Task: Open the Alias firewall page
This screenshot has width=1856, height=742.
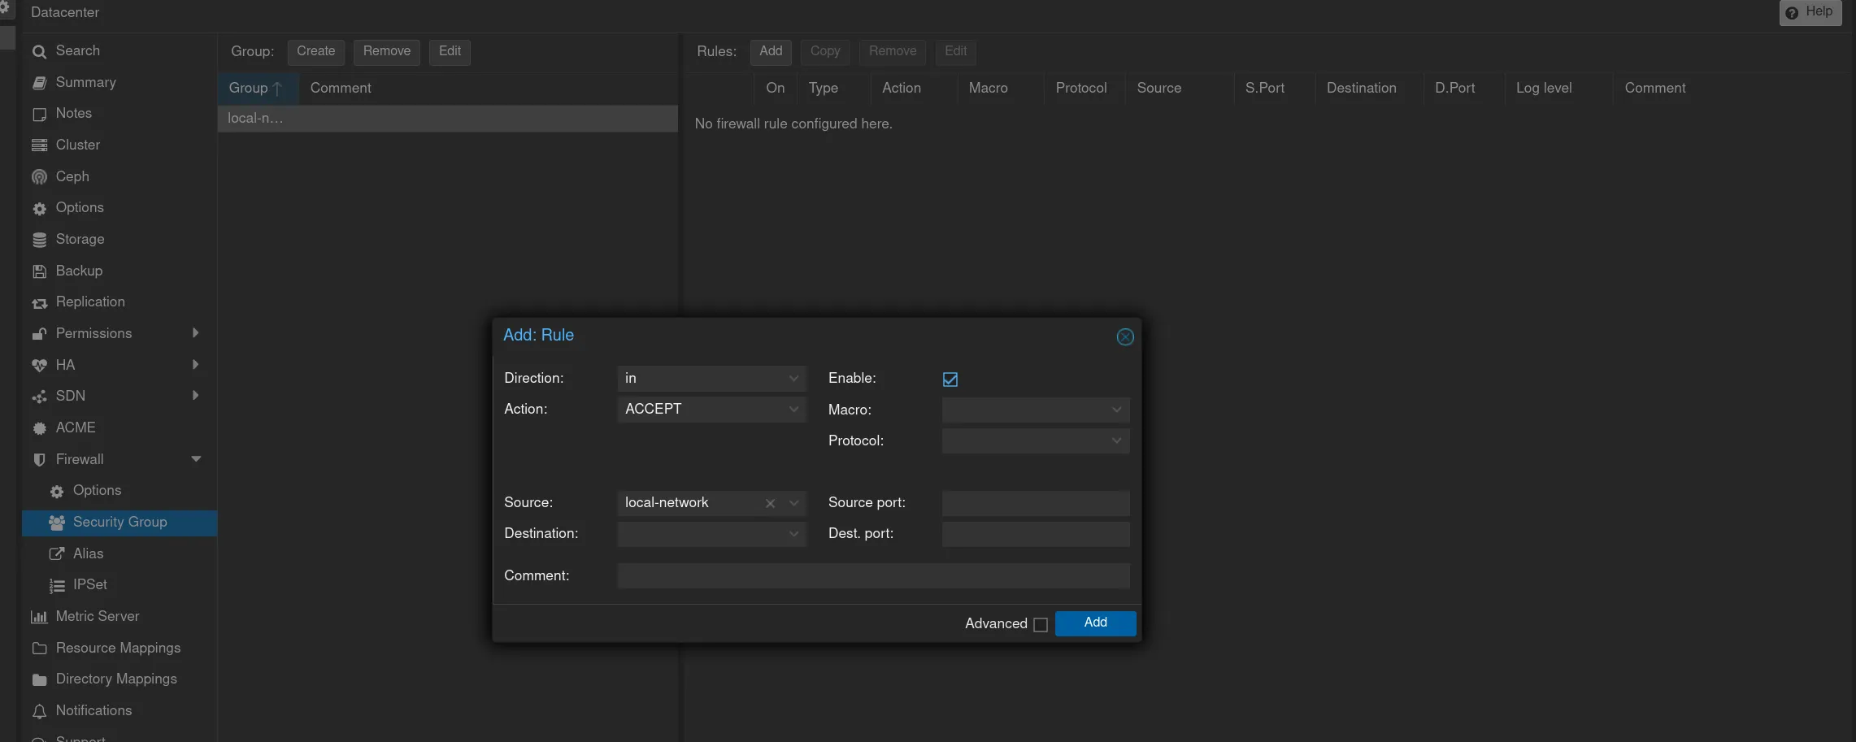Action: pyautogui.click(x=88, y=553)
